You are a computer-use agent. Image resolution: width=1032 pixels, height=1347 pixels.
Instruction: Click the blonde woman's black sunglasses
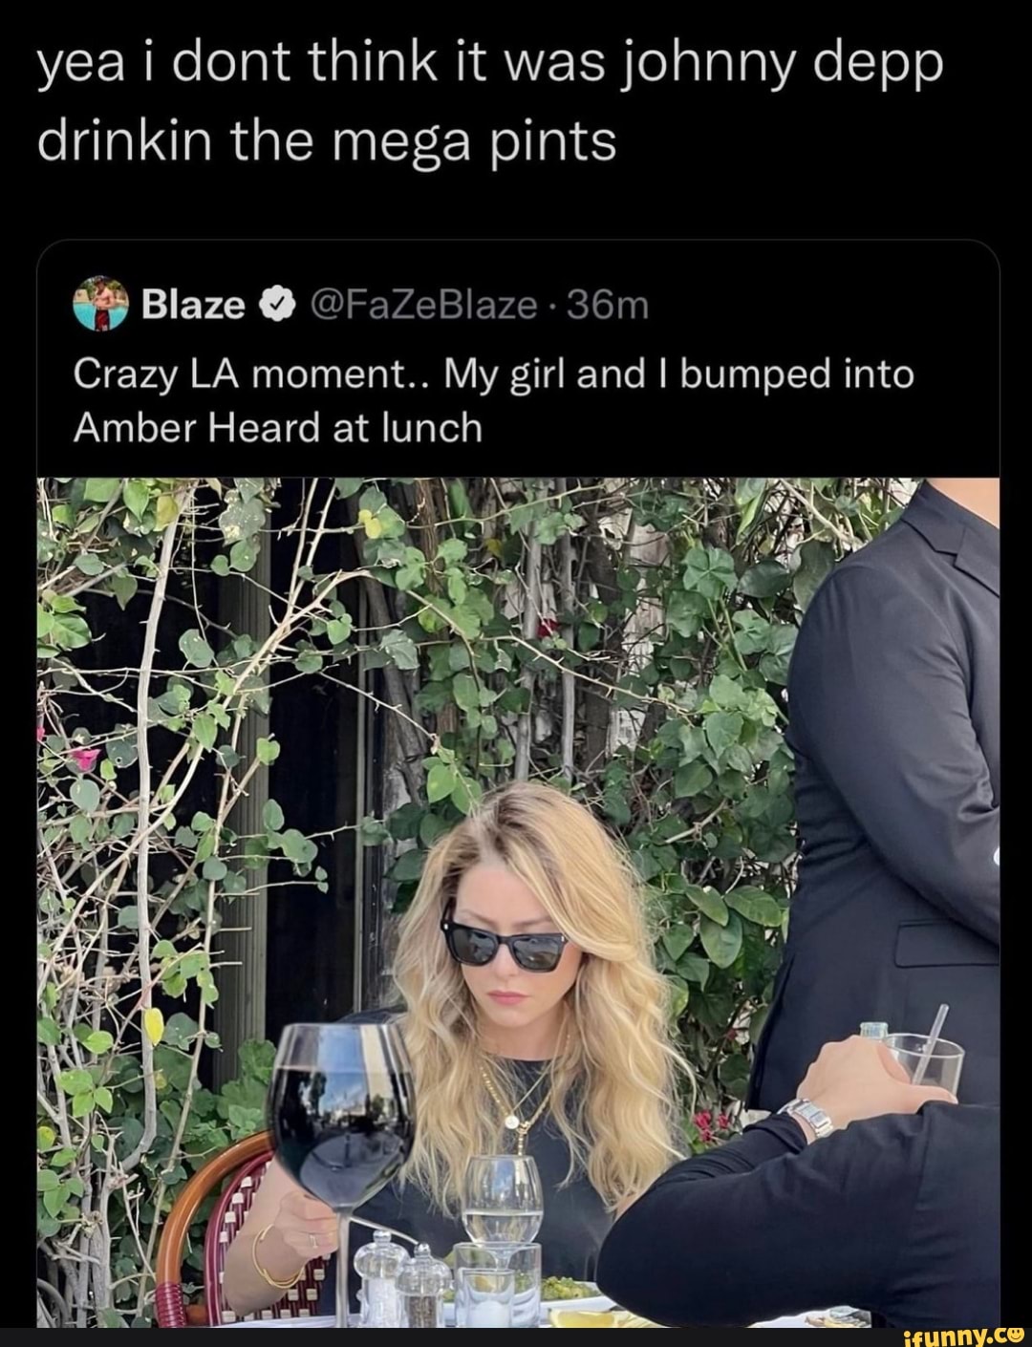(x=504, y=942)
